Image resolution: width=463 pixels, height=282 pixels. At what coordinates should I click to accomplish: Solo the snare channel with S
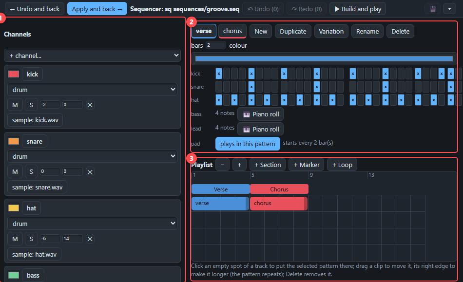(31, 171)
